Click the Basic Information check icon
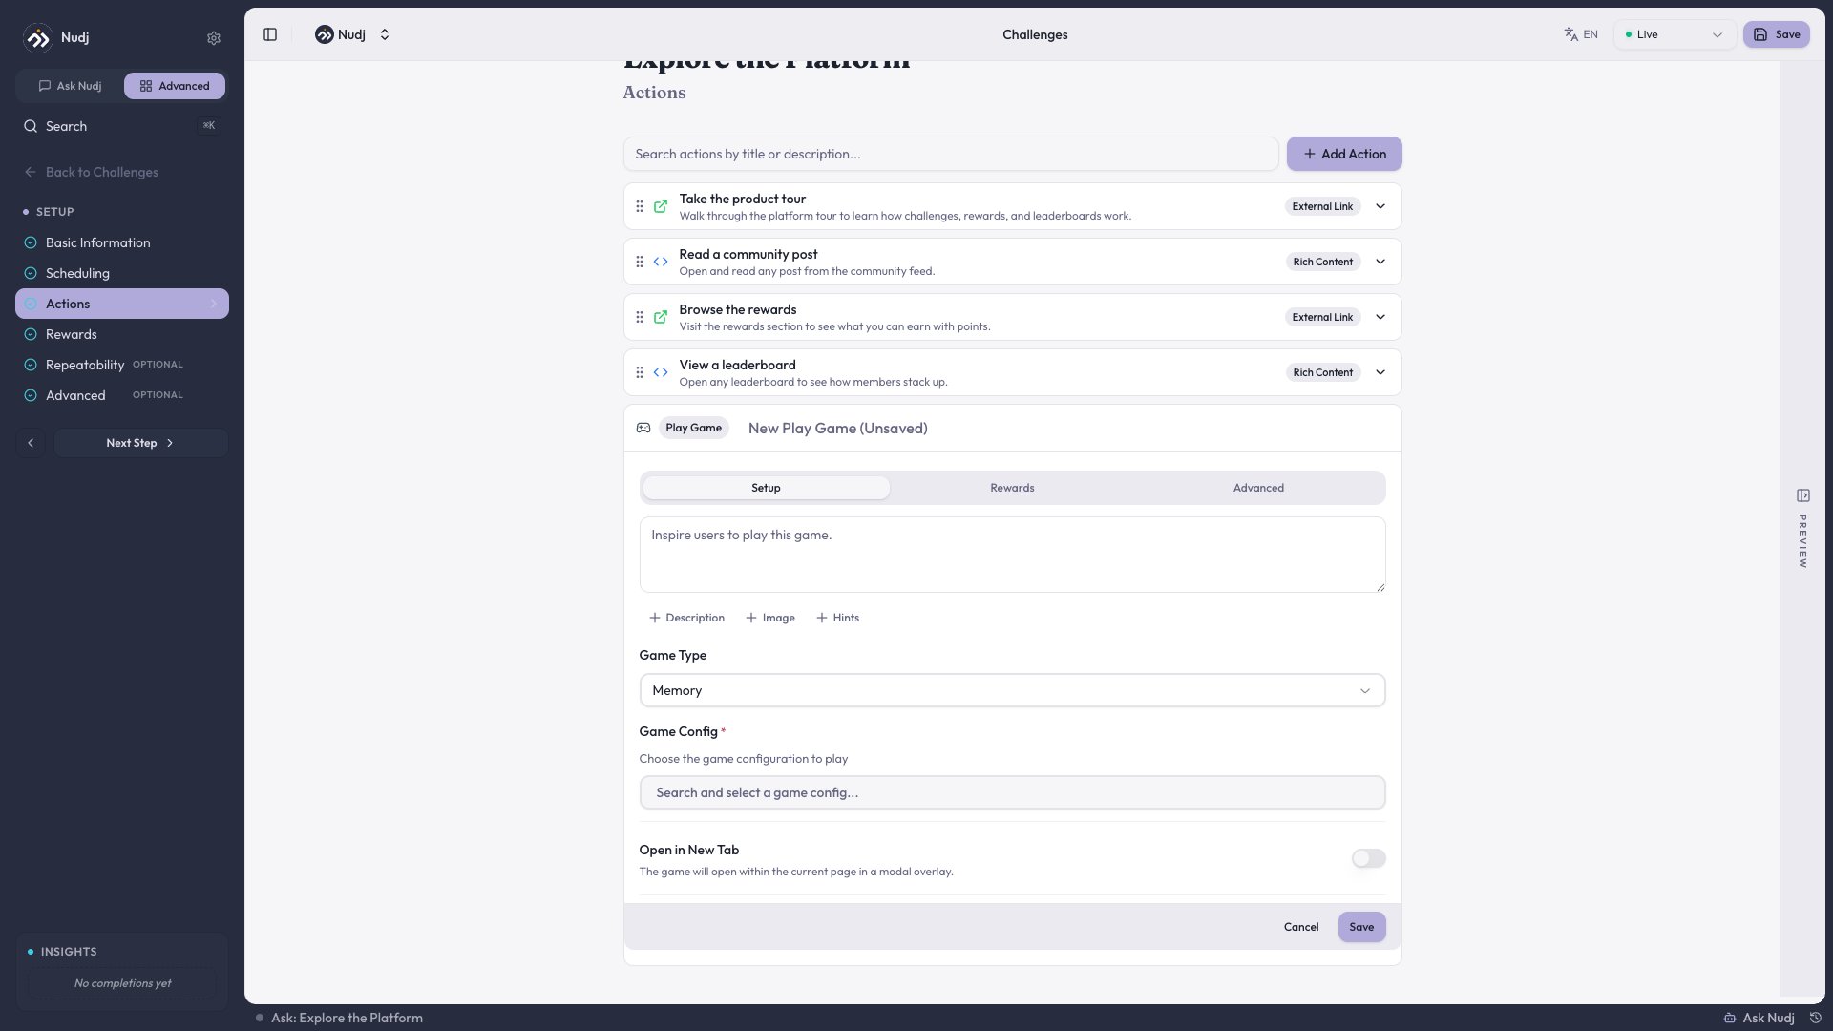 tap(31, 242)
